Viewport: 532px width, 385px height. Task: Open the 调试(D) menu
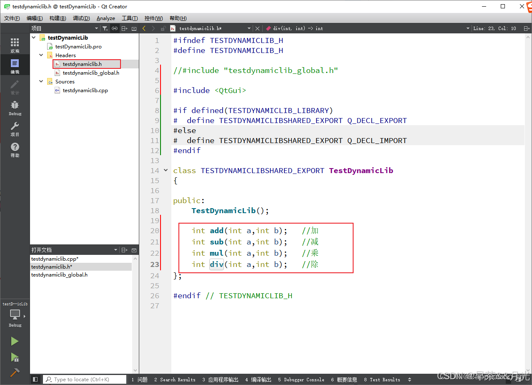(x=81, y=18)
